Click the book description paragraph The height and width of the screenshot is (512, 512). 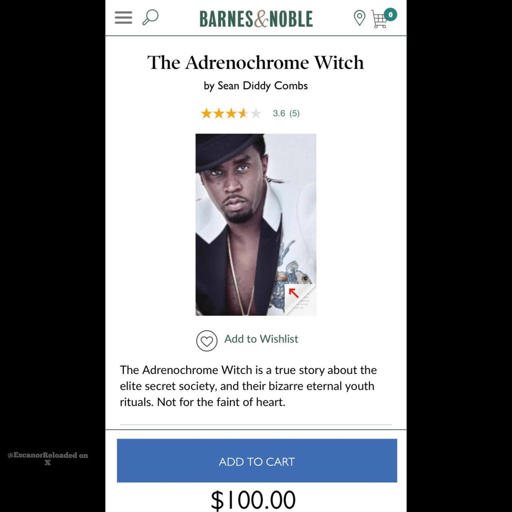pyautogui.click(x=248, y=386)
